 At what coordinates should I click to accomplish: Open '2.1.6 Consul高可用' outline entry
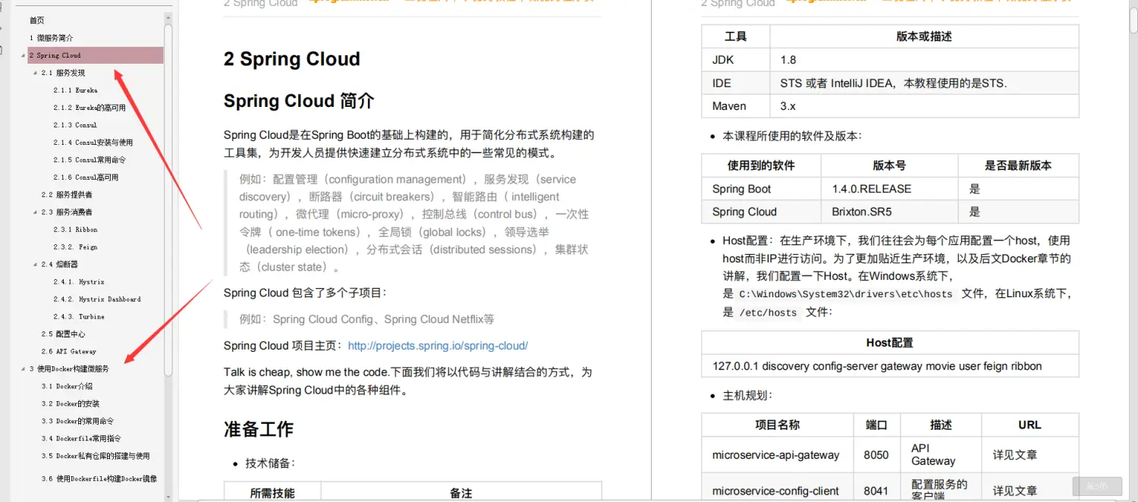[86, 177]
